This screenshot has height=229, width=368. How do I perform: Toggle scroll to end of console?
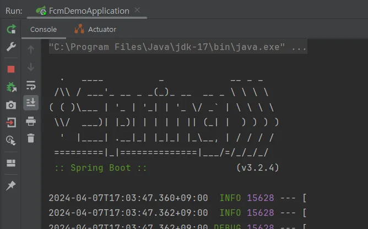pyautogui.click(x=31, y=103)
